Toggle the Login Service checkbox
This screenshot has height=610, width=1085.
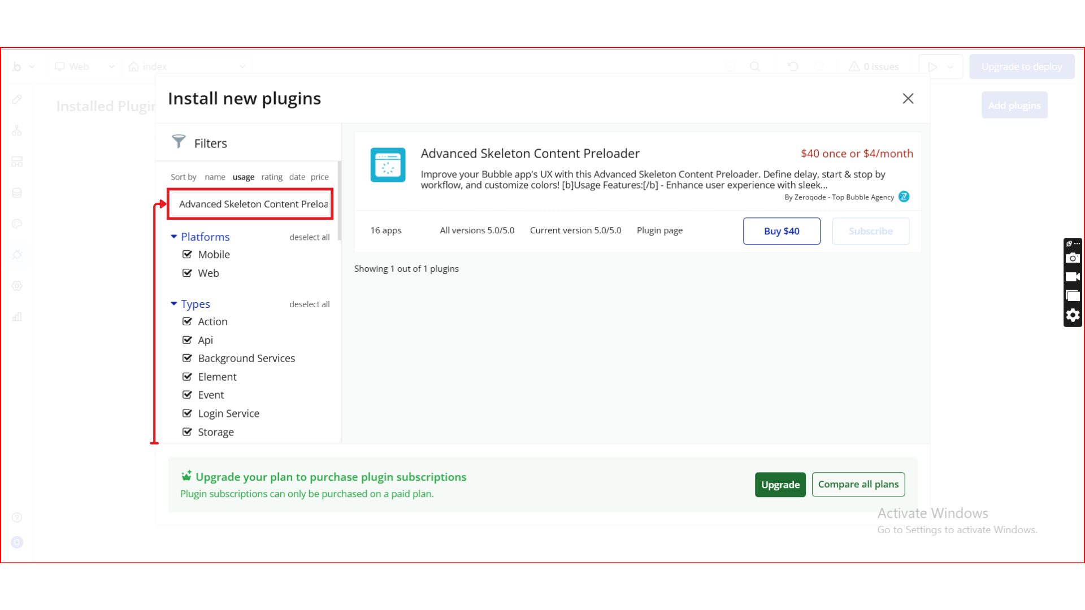click(187, 413)
